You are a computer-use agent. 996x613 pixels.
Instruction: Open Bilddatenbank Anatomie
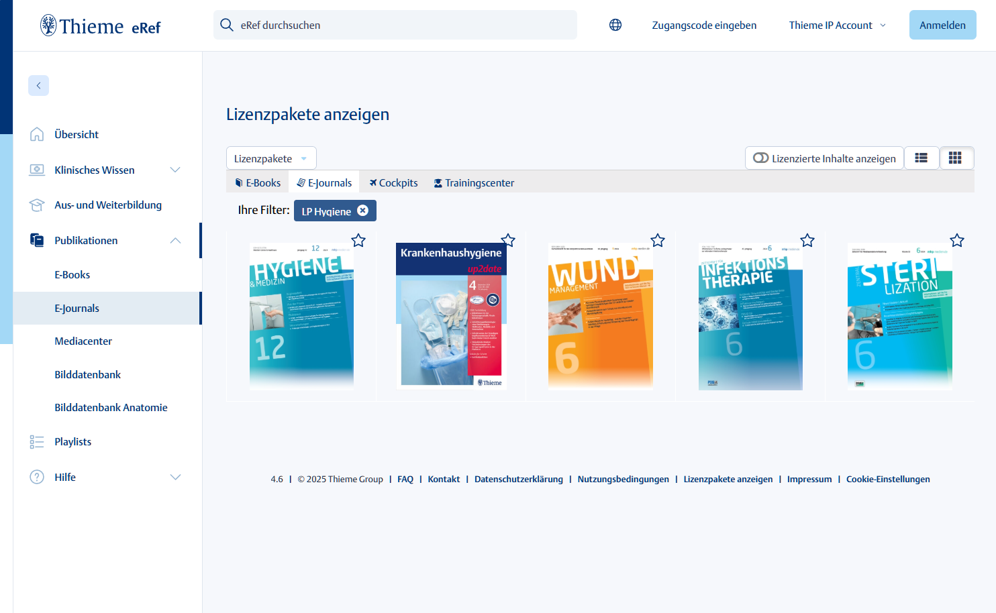click(111, 407)
